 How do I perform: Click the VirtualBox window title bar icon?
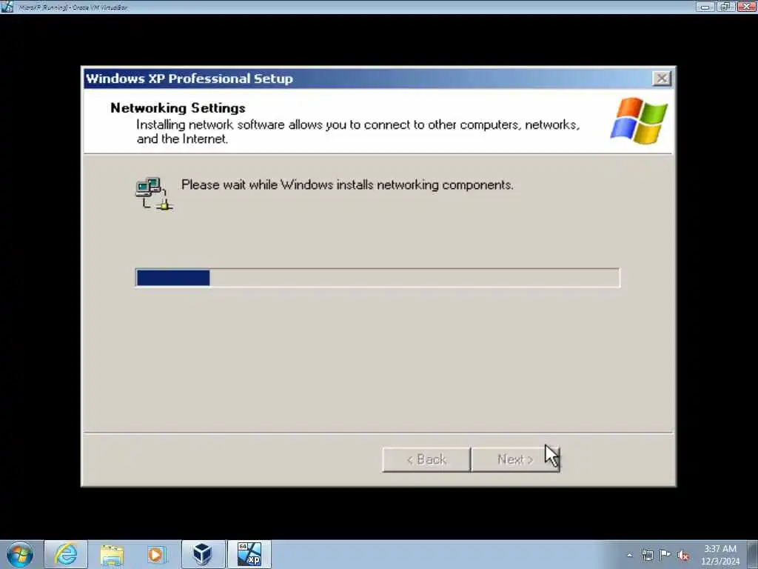7,7
